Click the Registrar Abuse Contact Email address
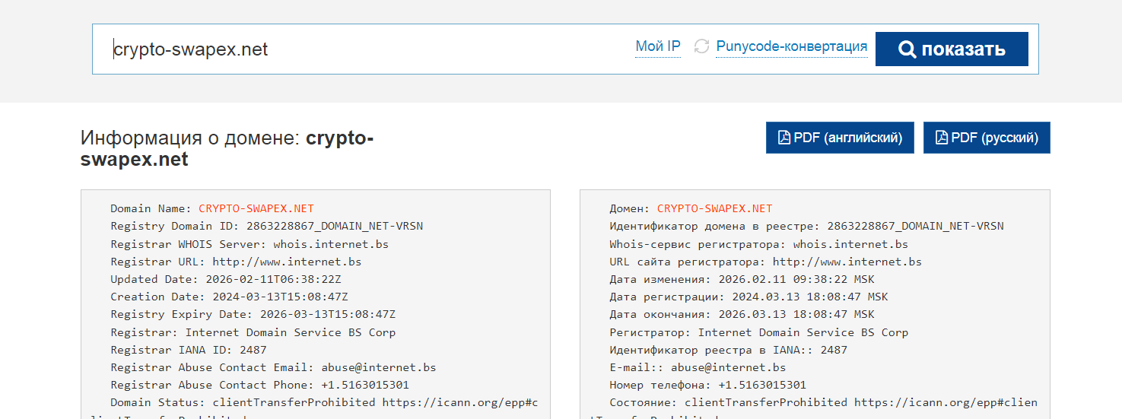Viewport: 1122px width, 419px height. (378, 367)
